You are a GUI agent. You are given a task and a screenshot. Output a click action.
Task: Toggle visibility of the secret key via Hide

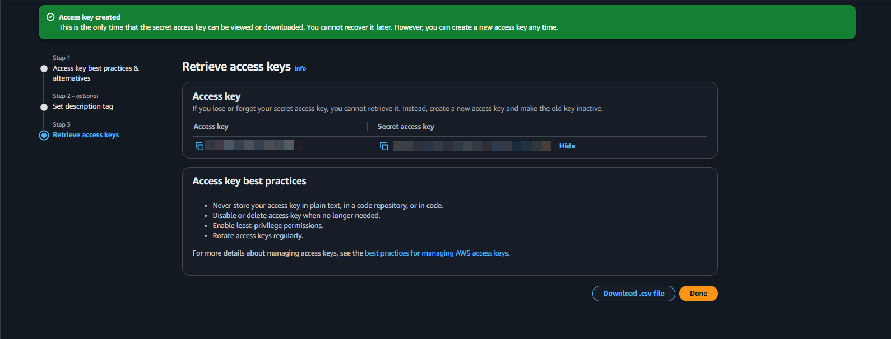pyautogui.click(x=567, y=146)
